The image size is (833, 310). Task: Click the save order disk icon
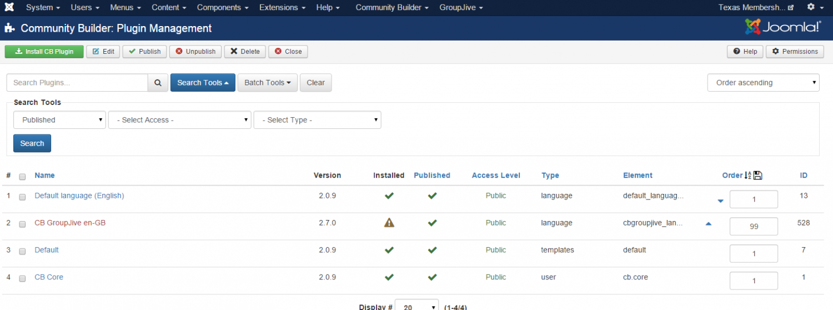(x=758, y=176)
